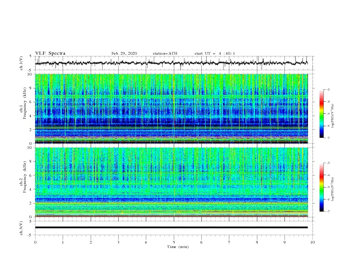Click time axis tick label "7"
This screenshot has height=272, width=352.
click(x=229, y=242)
